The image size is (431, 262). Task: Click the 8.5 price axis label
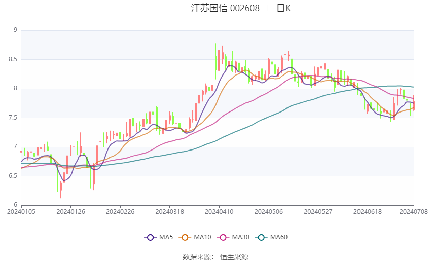click(x=13, y=59)
